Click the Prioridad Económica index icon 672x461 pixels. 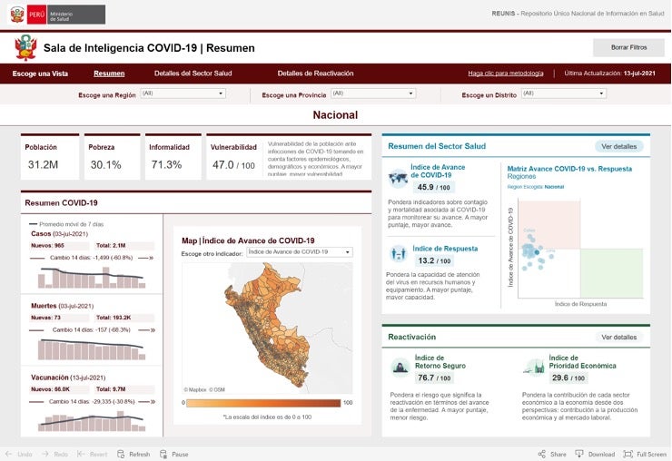click(x=534, y=368)
